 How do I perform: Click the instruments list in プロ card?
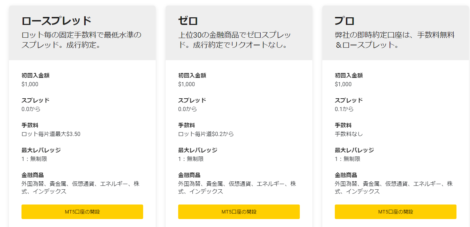coord(394,188)
